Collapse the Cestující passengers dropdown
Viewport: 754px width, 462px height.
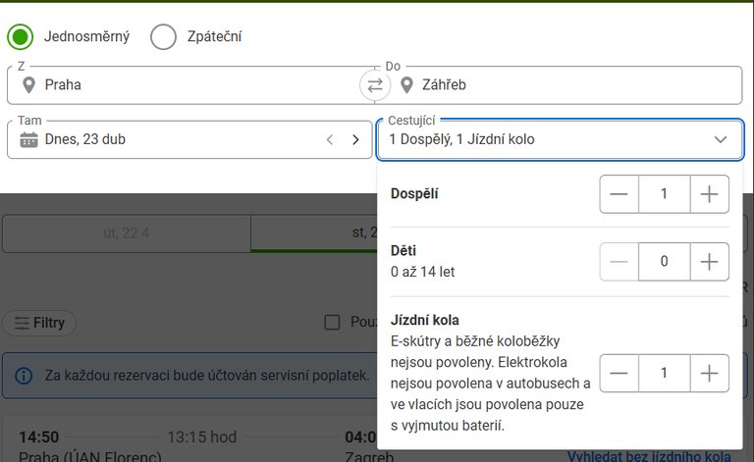click(x=721, y=139)
